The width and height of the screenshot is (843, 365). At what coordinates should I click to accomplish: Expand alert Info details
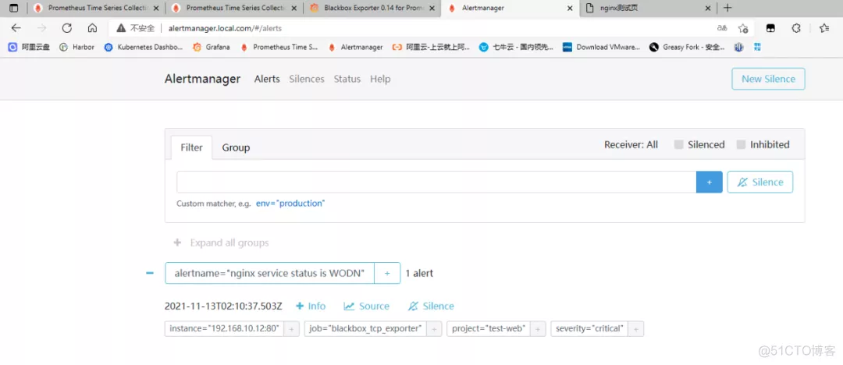(311, 306)
